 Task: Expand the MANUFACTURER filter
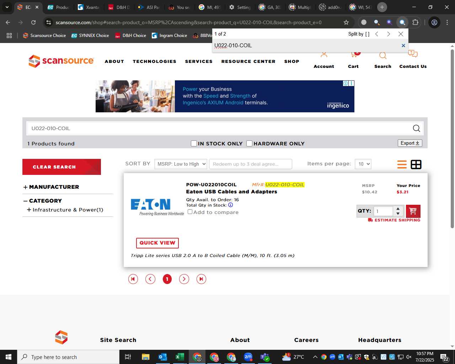point(25,187)
